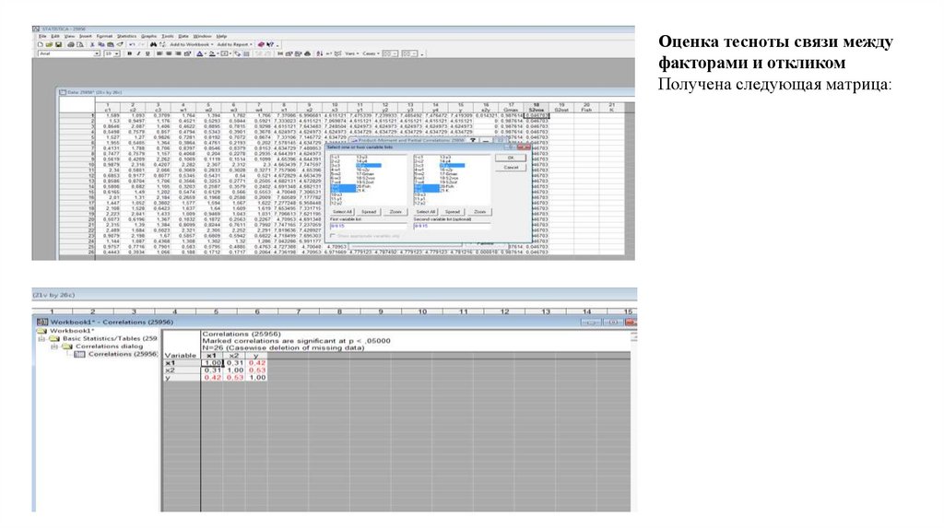Click the Undo arrow icon

[x=133, y=44]
